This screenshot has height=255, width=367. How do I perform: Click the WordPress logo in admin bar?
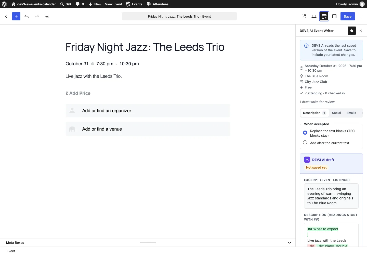(4, 4)
